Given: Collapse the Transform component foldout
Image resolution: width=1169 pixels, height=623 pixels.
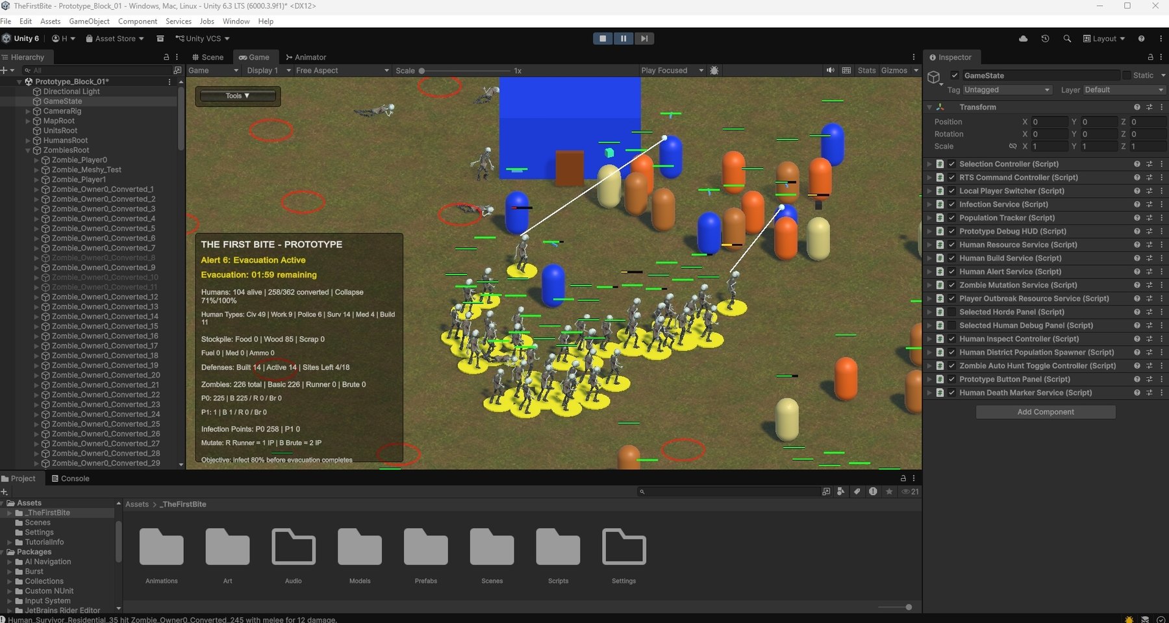Looking at the screenshot, I should pos(929,107).
